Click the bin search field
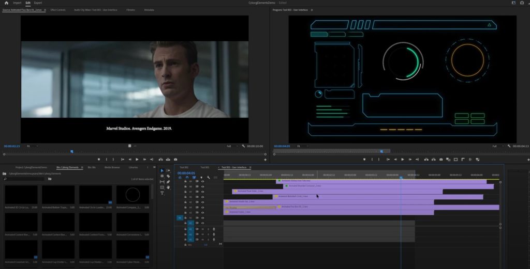Viewport: 530px width, 269px height. (x=24, y=179)
